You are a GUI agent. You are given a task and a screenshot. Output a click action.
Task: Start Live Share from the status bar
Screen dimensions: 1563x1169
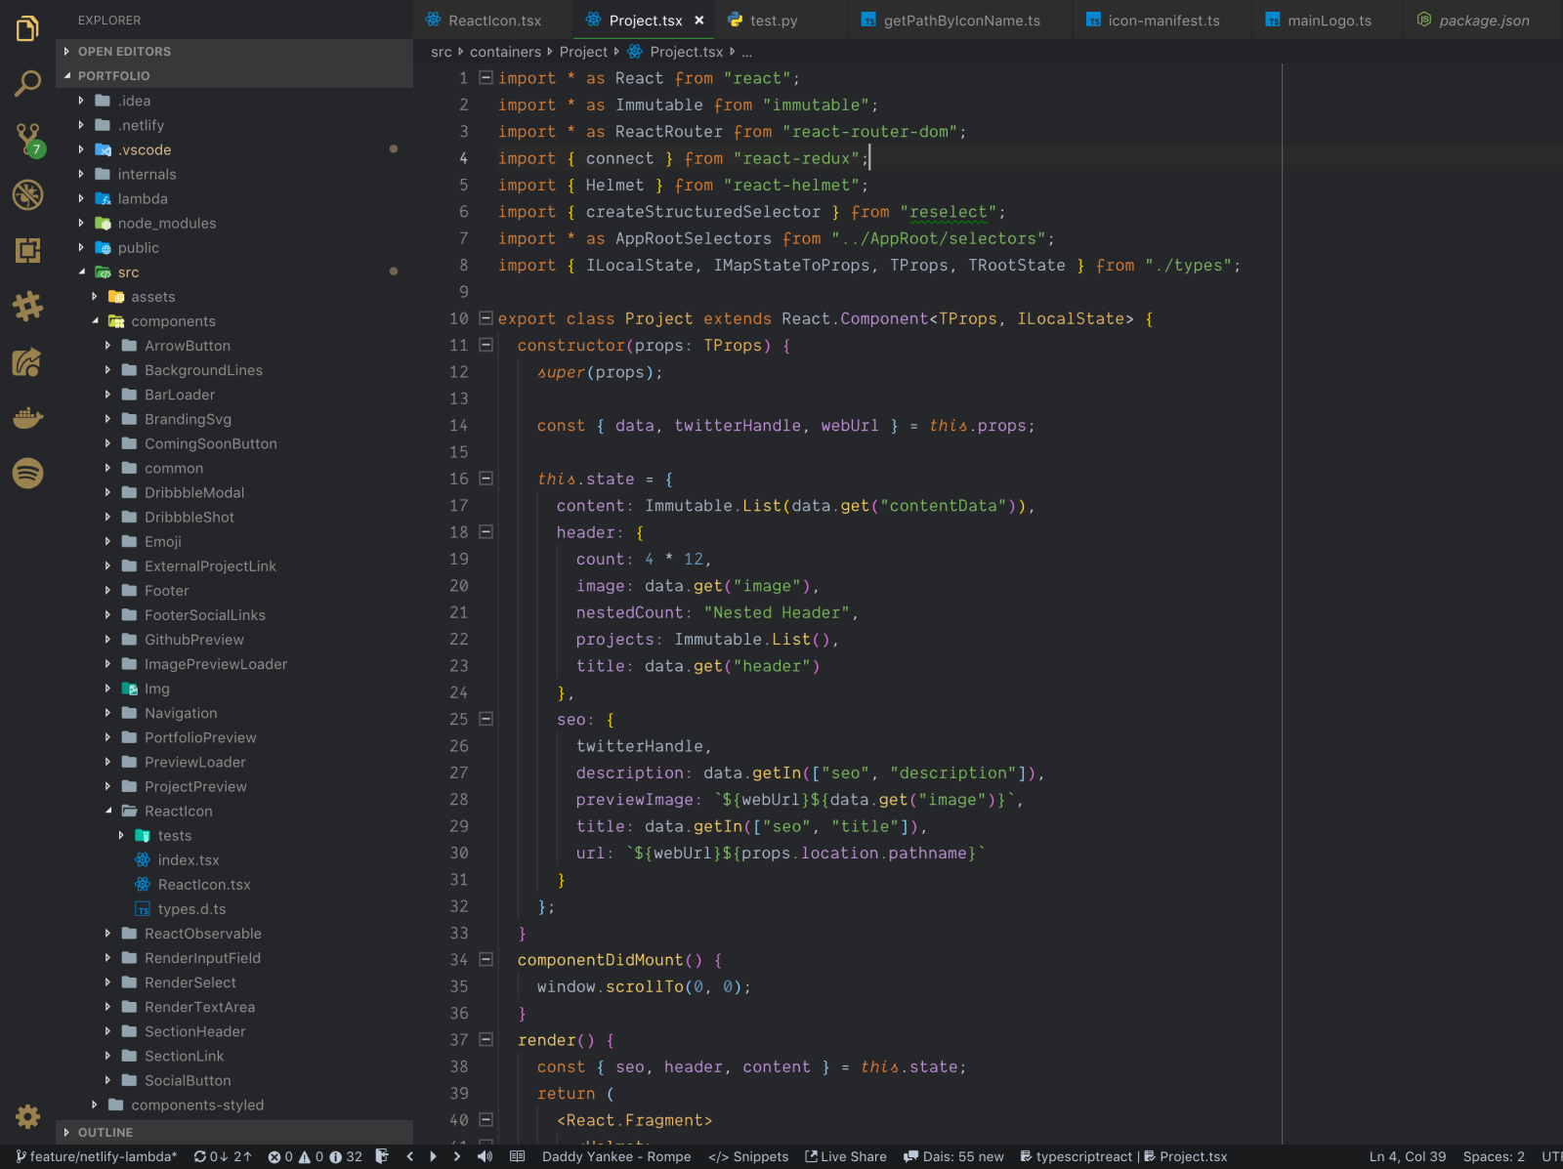(846, 1156)
